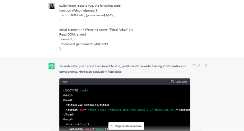Click the '<body>' code line
This screenshot has width=244, height=131.
click(67, 119)
